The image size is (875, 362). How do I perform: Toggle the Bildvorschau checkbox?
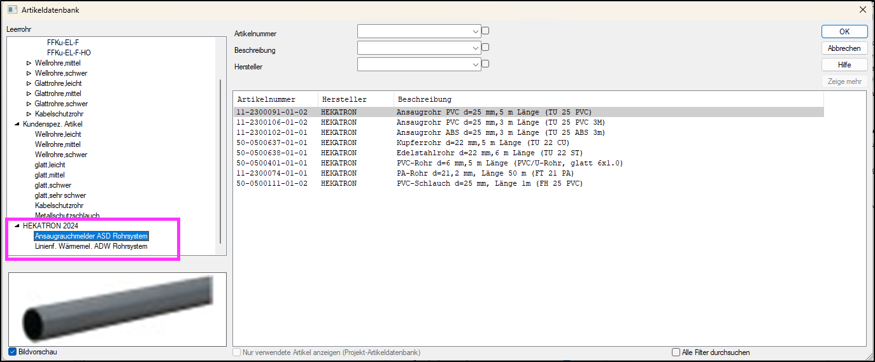13,352
